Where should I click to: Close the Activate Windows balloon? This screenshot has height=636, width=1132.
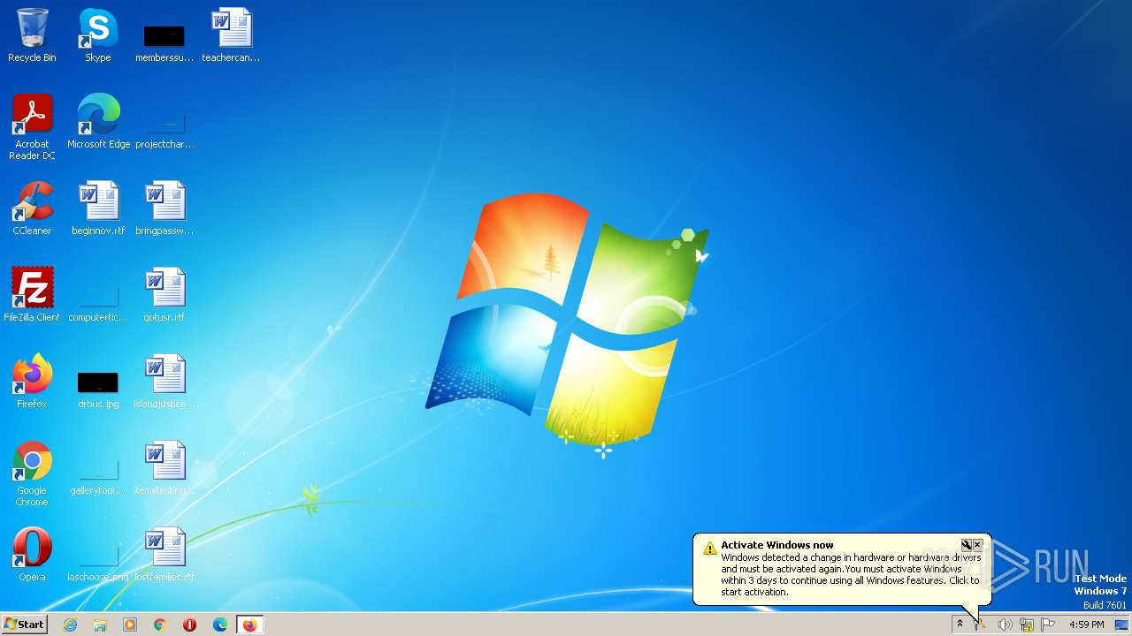(x=977, y=545)
